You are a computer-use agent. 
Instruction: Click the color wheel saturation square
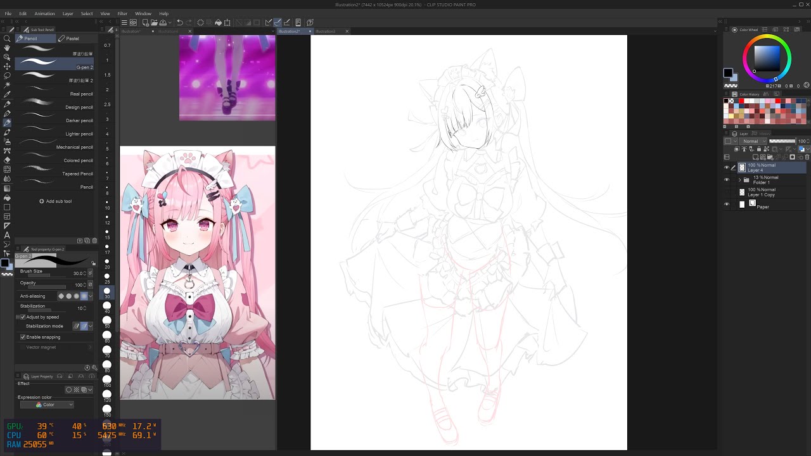pos(767,58)
